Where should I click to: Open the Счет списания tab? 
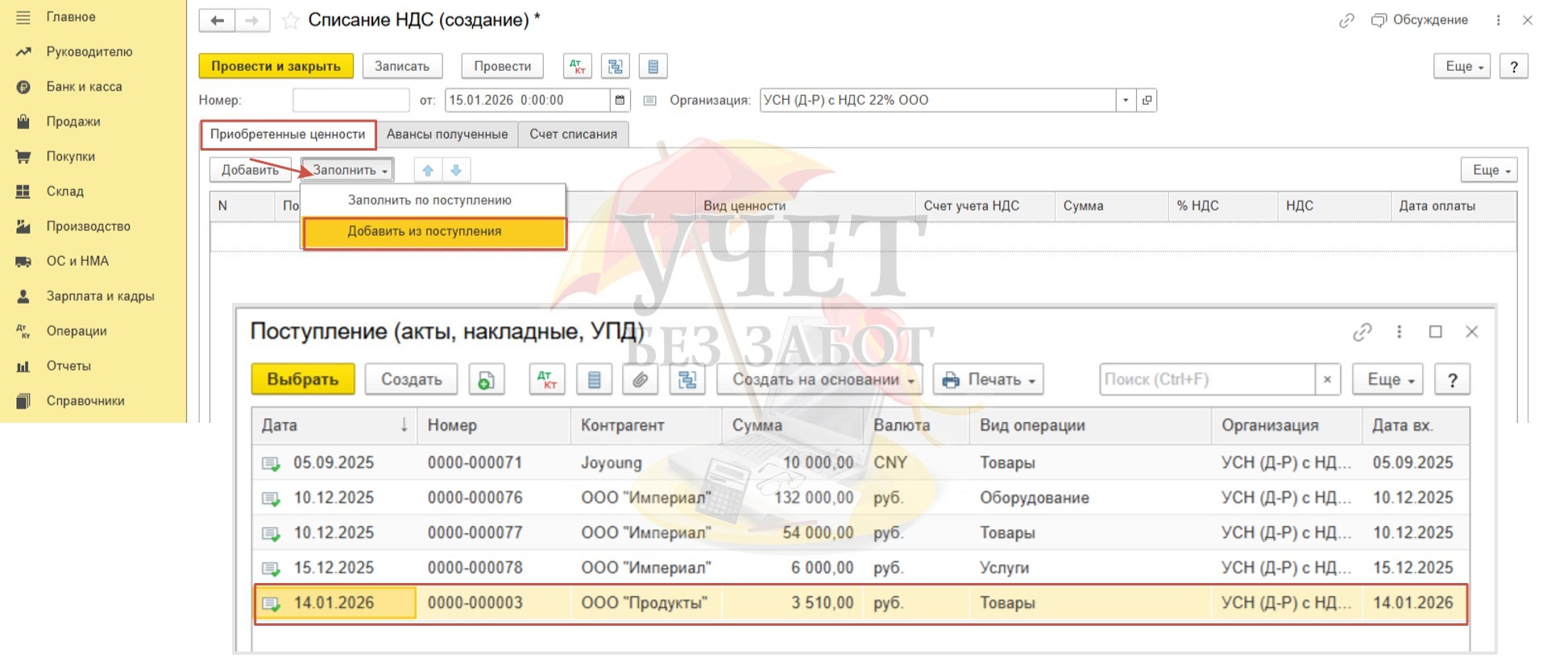pyautogui.click(x=573, y=134)
